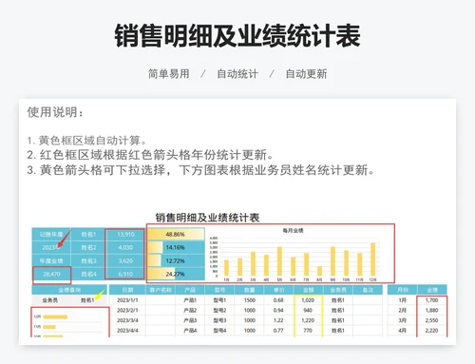Select the 姓名3 cell in summary block
This screenshot has height=364, width=475.
[x=88, y=260]
